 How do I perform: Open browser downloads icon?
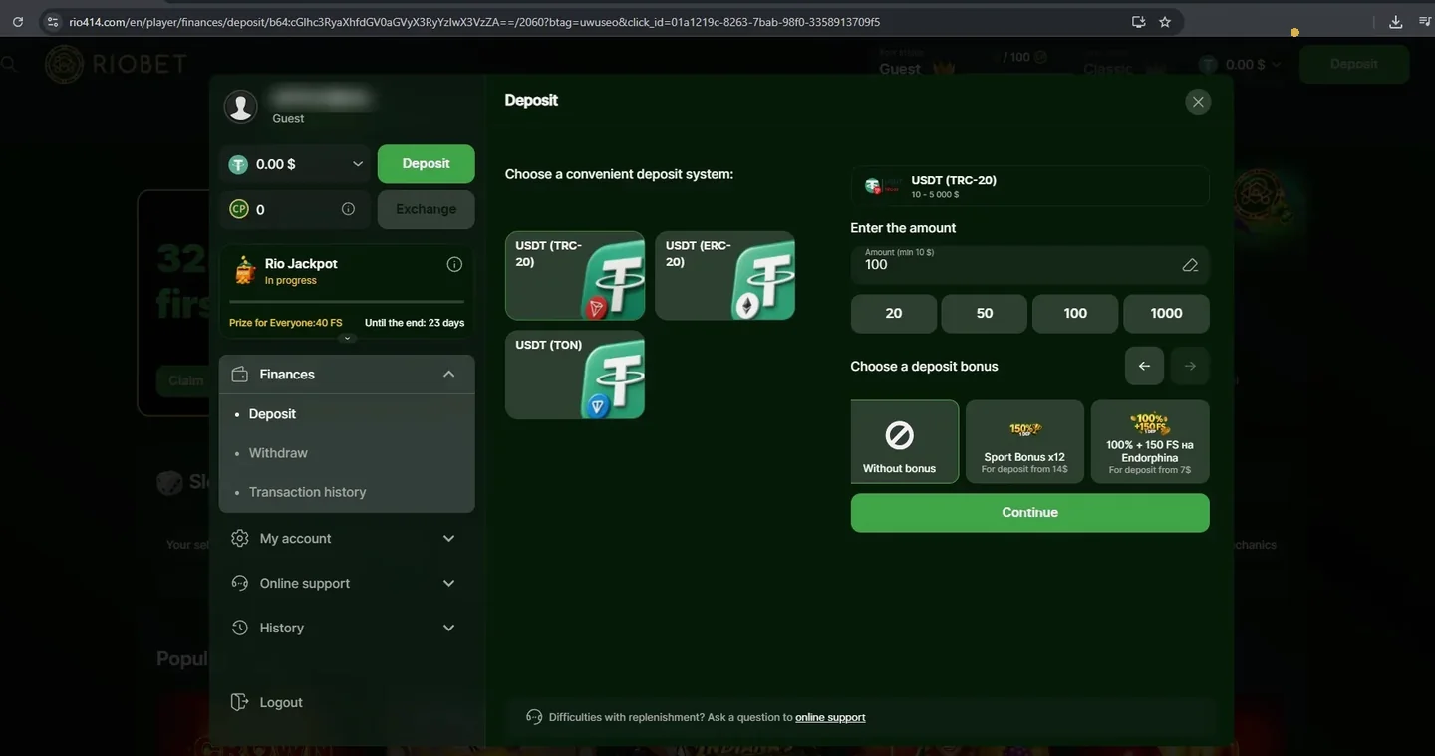pos(1396,21)
